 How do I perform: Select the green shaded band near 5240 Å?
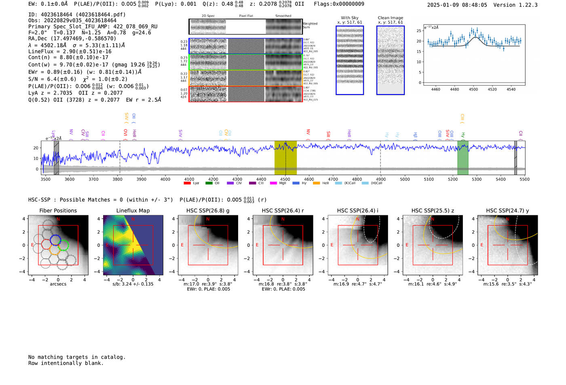(463, 158)
